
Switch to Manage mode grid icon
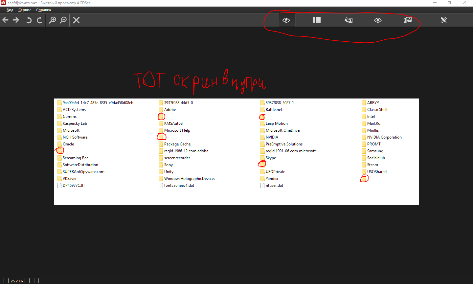317,20
